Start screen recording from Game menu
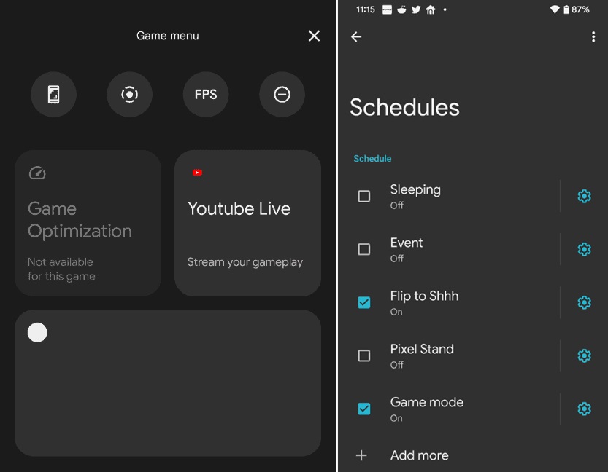Screen dimensions: 608x472 click(129, 94)
